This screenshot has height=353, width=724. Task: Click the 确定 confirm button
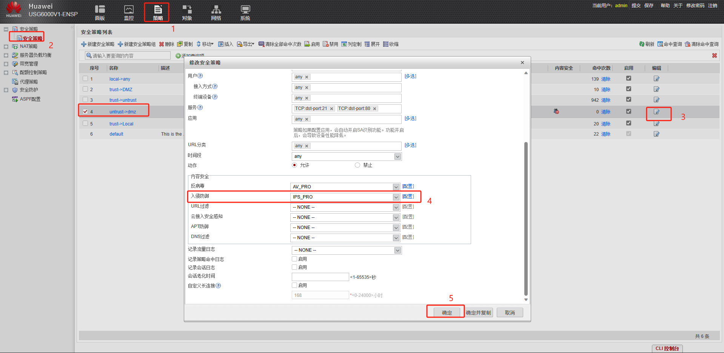click(x=447, y=313)
